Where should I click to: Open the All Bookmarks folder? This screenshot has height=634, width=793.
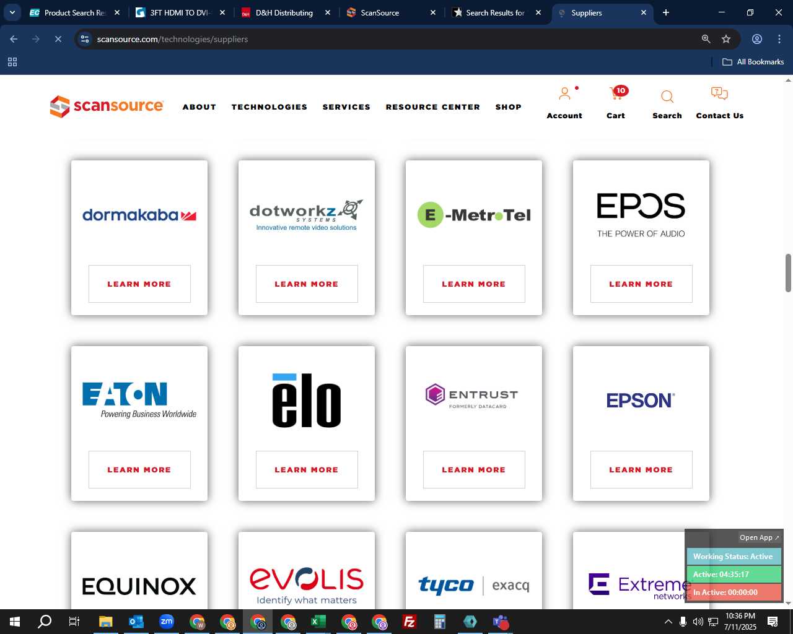(x=753, y=62)
